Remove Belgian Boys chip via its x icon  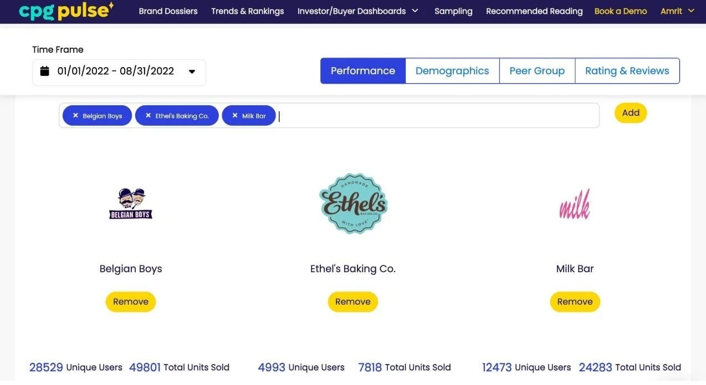pos(75,116)
